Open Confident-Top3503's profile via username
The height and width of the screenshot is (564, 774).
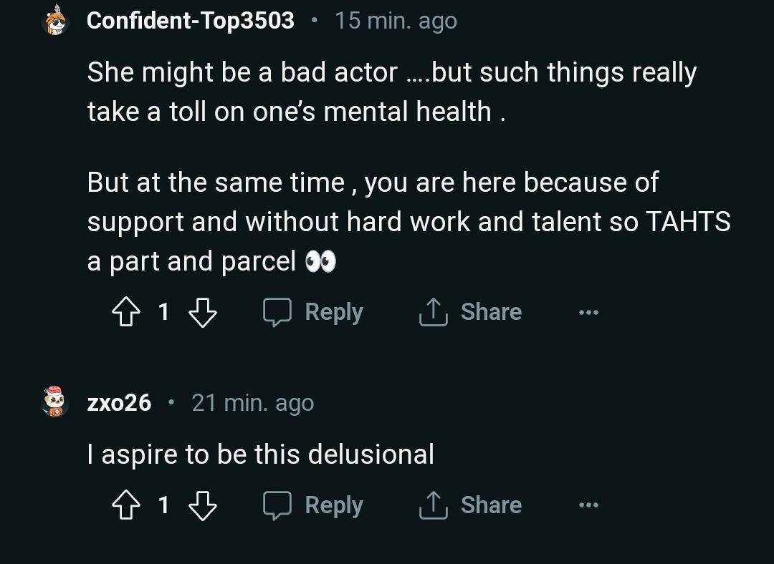[190, 21]
